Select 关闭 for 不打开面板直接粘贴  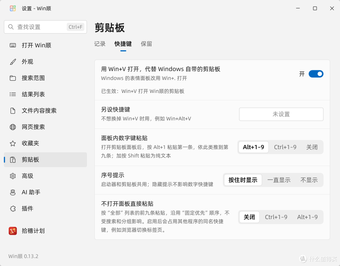[x=249, y=217]
